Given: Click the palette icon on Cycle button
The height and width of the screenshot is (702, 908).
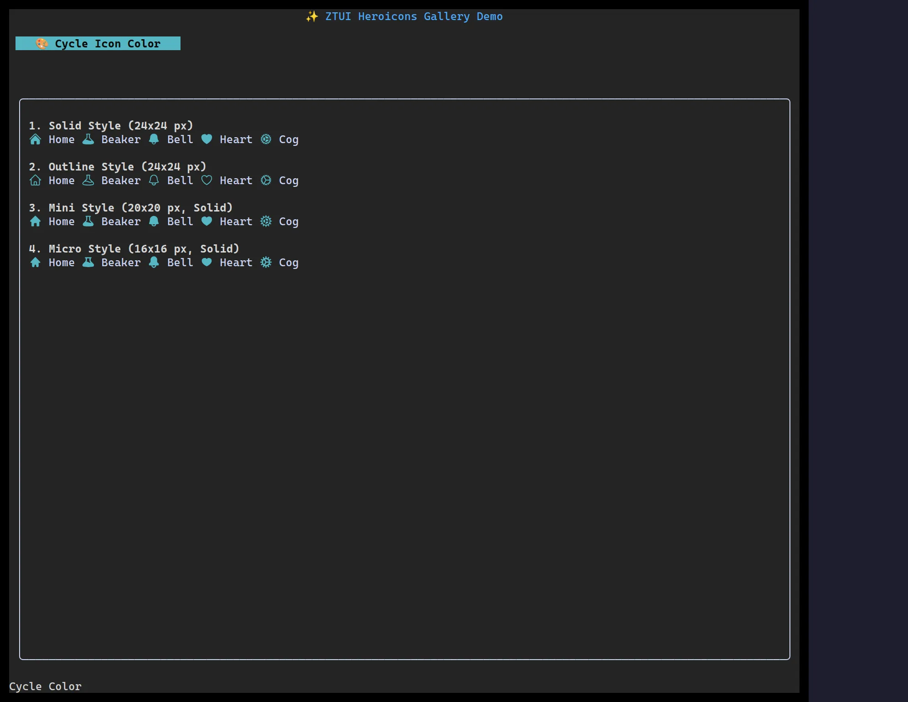Looking at the screenshot, I should tap(42, 43).
